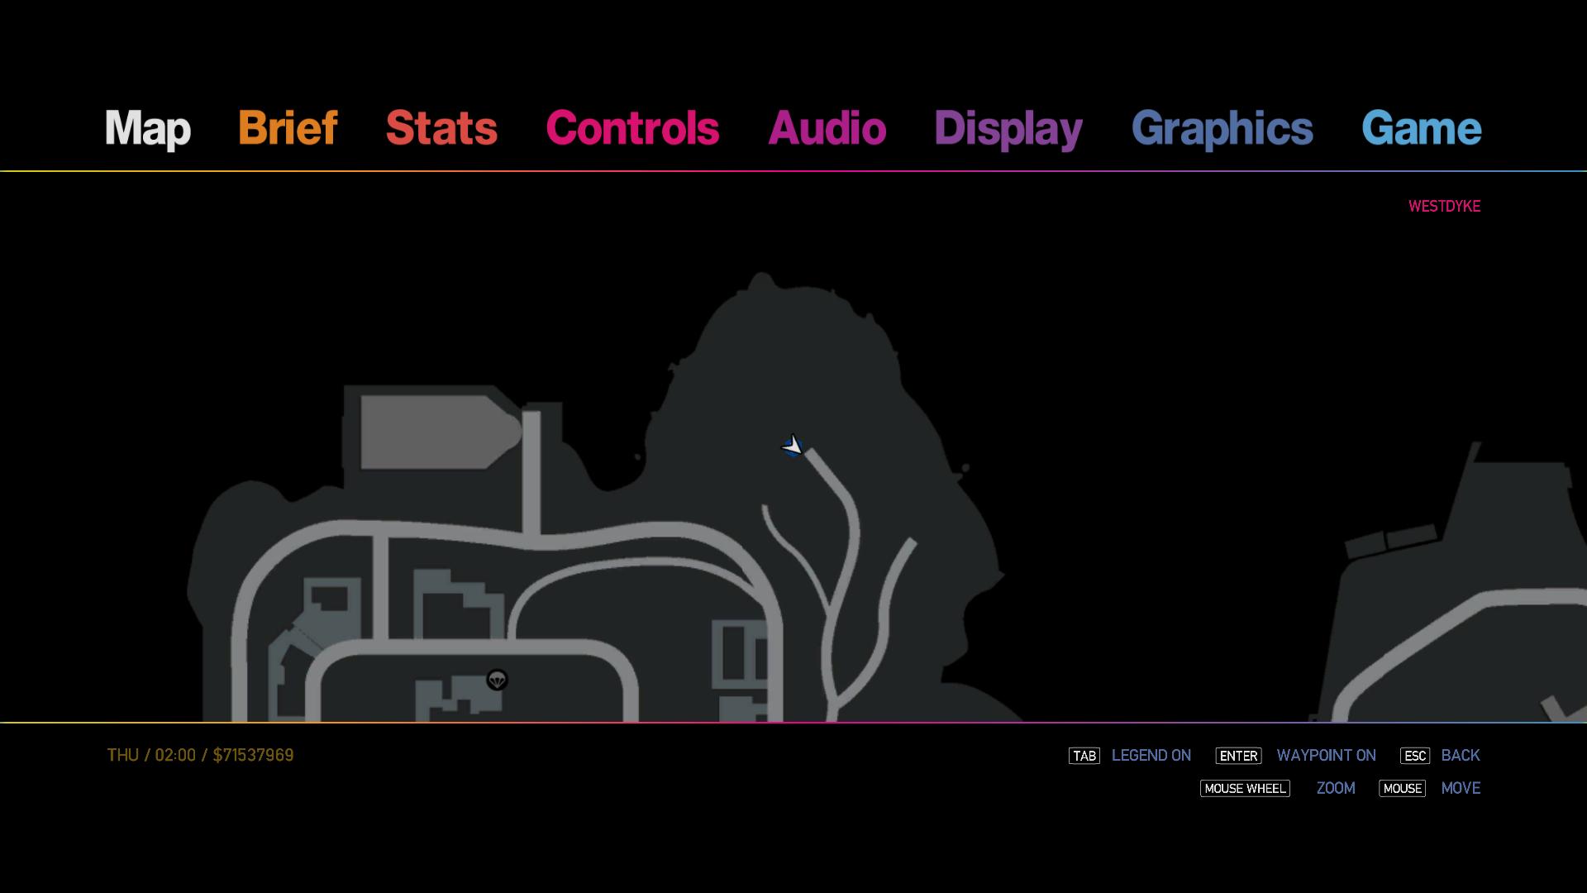
Task: Select the Display tab
Action: [x=1008, y=130]
